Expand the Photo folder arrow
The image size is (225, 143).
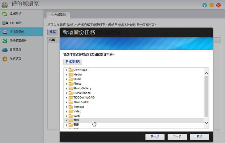pos(66,84)
